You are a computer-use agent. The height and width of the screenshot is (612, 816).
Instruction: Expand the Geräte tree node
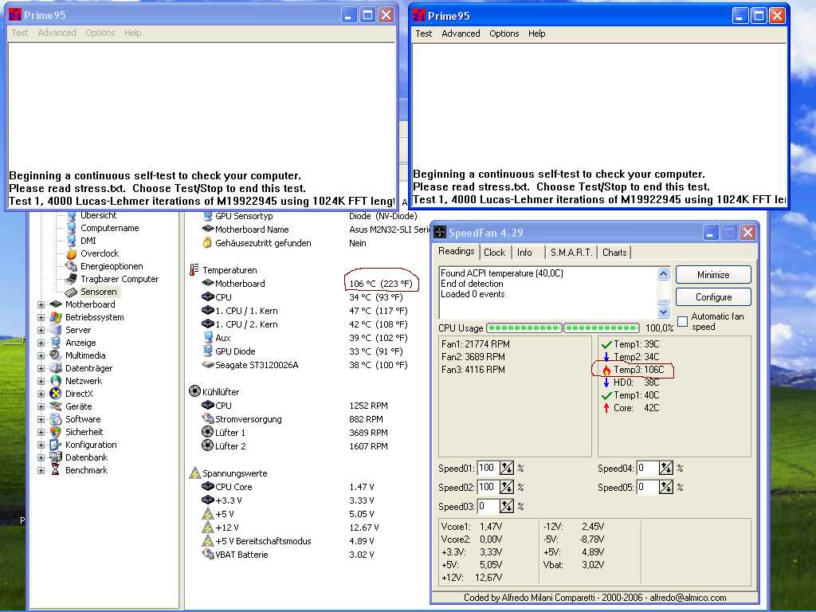pyautogui.click(x=41, y=406)
